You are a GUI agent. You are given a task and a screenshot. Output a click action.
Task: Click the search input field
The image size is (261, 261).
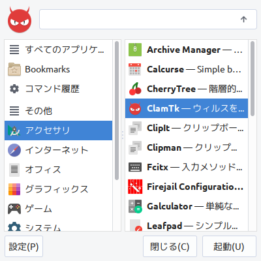pos(148,19)
